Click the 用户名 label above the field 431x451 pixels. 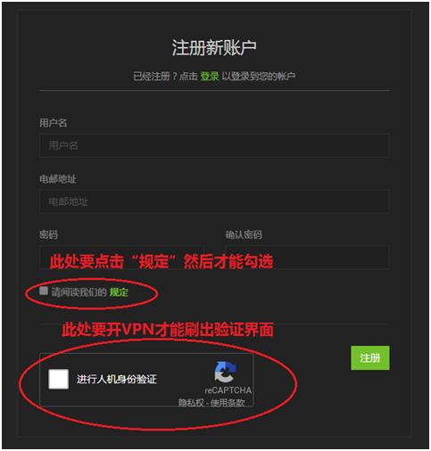pos(54,123)
